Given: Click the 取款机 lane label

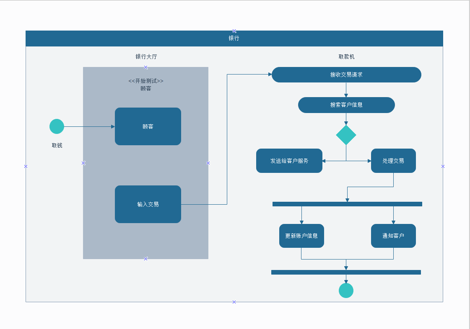Looking at the screenshot, I should coord(346,57).
